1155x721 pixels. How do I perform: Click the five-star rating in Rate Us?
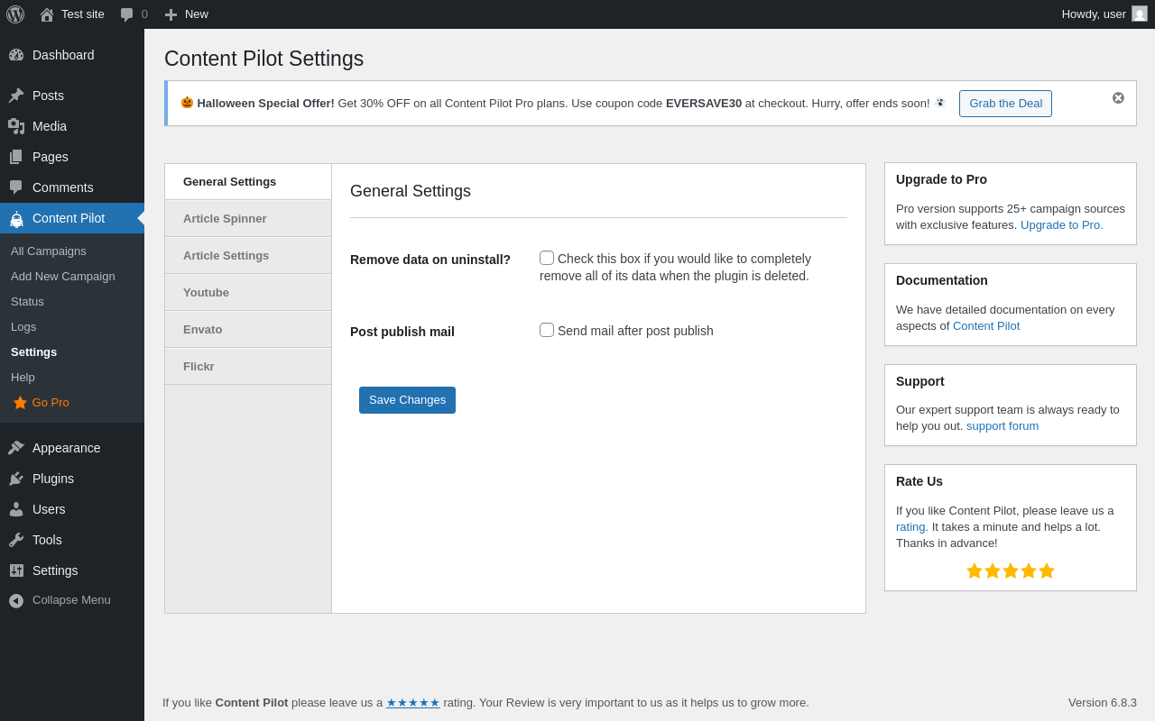pos(1011,571)
